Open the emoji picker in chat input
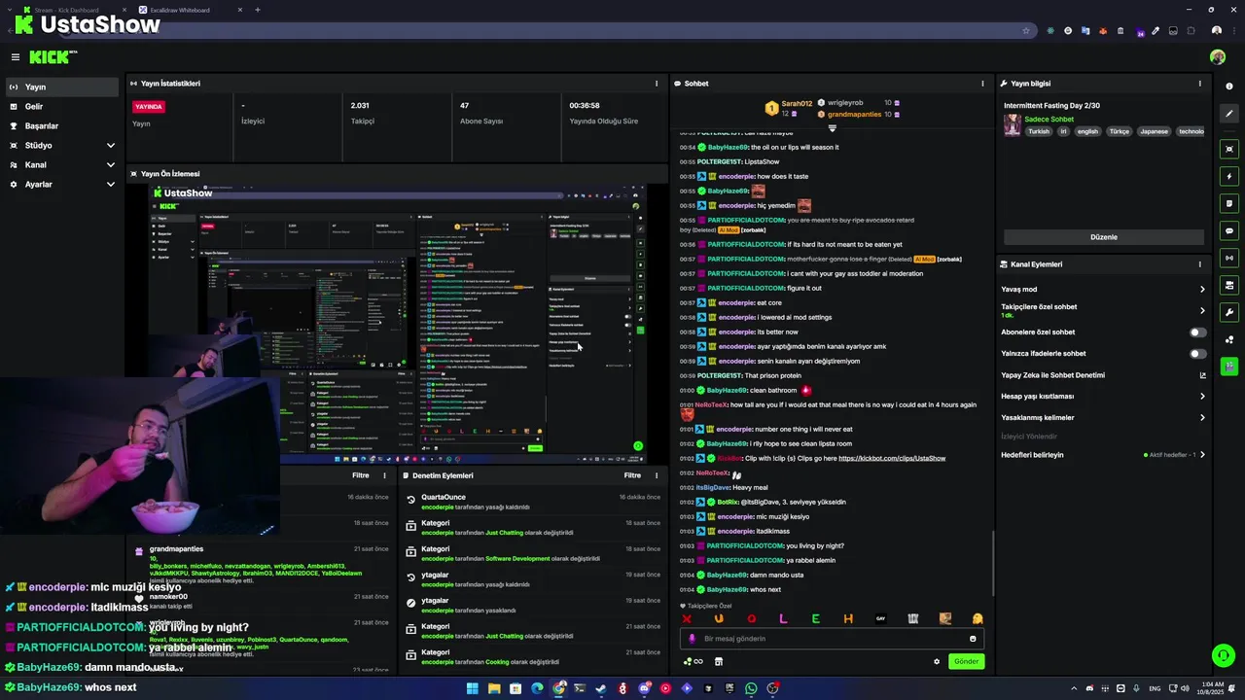 (x=973, y=639)
